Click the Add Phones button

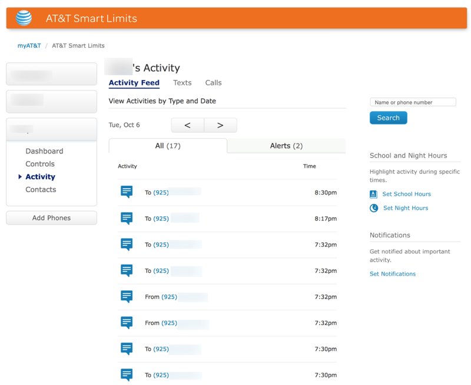click(x=51, y=218)
